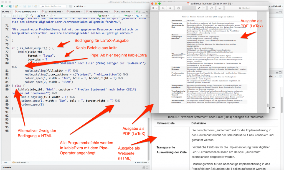Focus the Go to file/function field
284x170 pixels.
click(53, 6)
